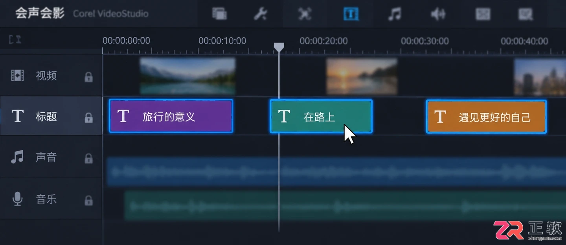Click ruler at 00:00:30:00 timecode
This screenshot has height=245, width=566.
(424, 41)
